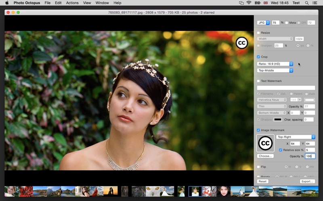The width and height of the screenshot is (323, 201).
Task: Click the white text color swatch
Action: [x=310, y=100]
